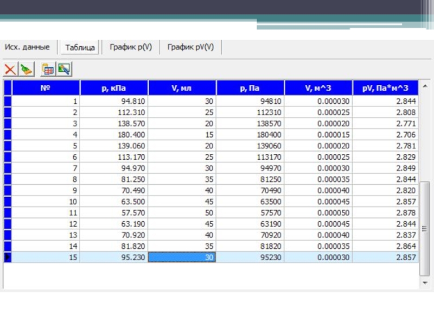Click the vertical scrollbar thumb
This screenshot has height=326, width=434.
pos(425,228)
